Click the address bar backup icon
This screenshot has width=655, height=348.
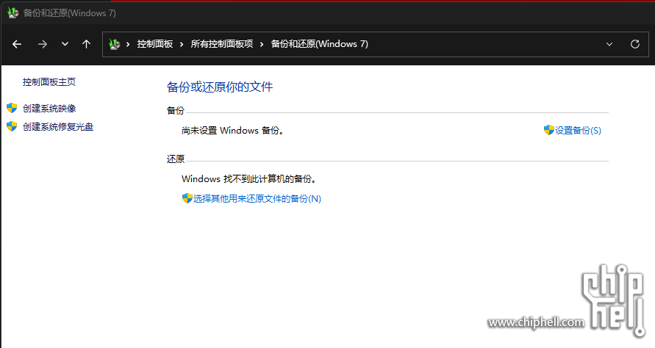(x=115, y=44)
